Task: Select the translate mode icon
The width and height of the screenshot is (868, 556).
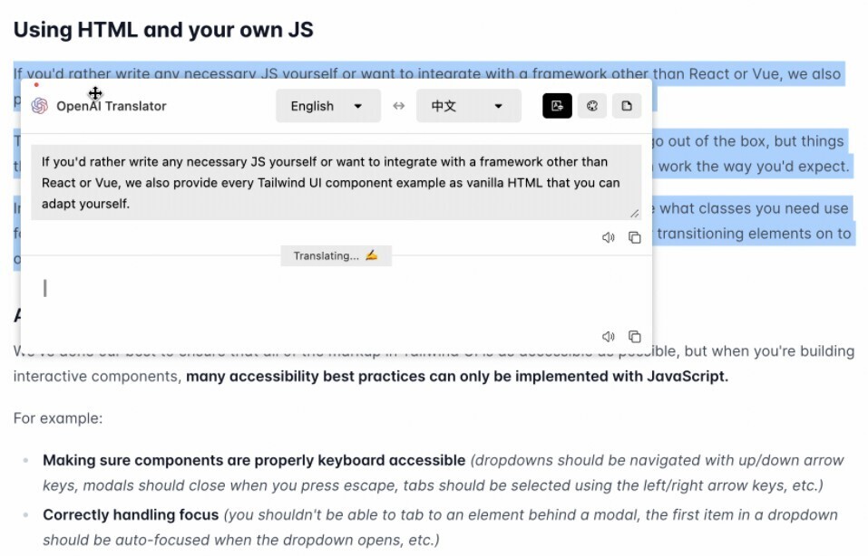Action: click(558, 106)
